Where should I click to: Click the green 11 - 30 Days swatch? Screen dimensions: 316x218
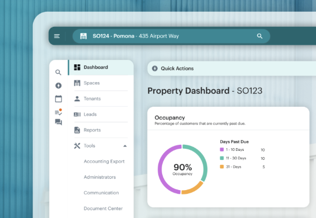pyautogui.click(x=222, y=158)
